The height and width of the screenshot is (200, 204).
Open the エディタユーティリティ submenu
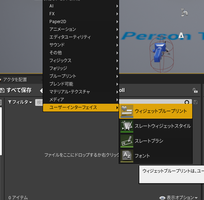click(x=81, y=37)
